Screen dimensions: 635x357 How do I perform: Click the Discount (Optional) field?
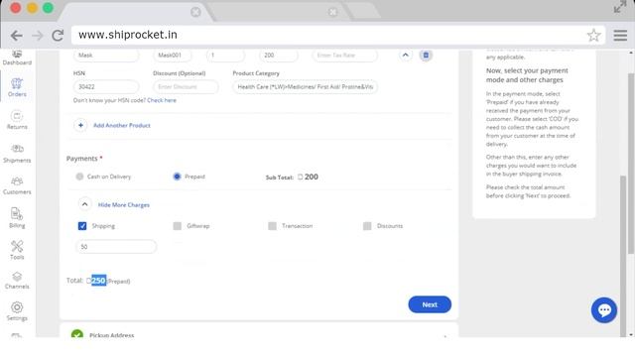tap(186, 87)
